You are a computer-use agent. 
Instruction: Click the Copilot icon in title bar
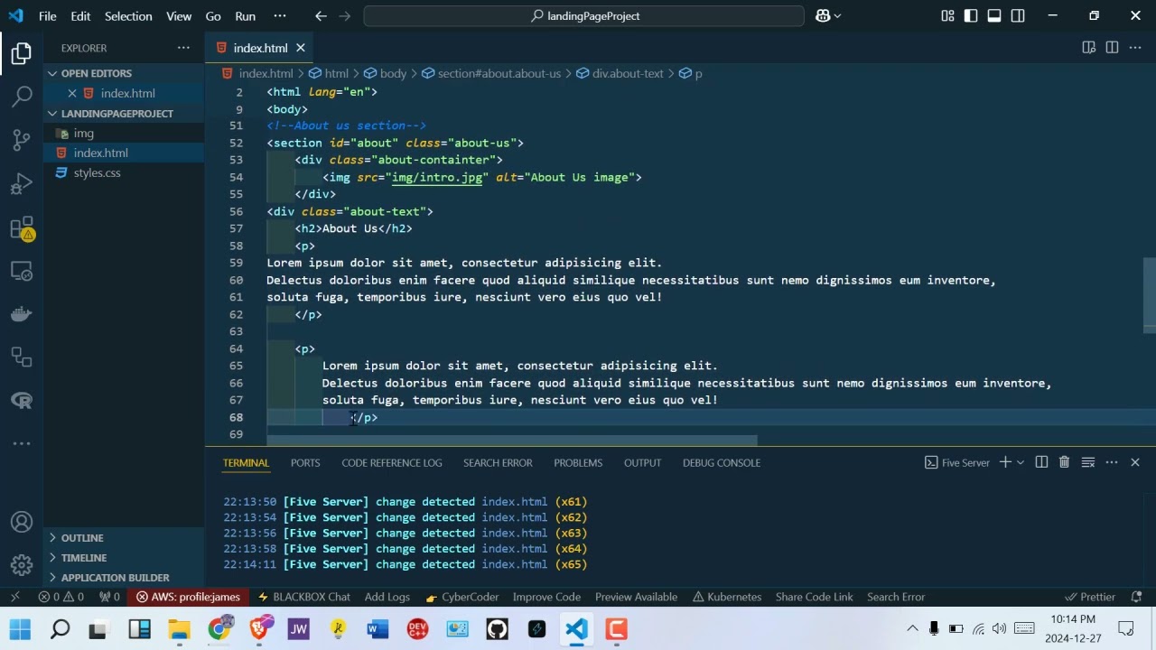[822, 15]
